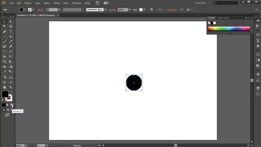
Task: Select the Perspective Grid tool
Action: (x=11, y=62)
